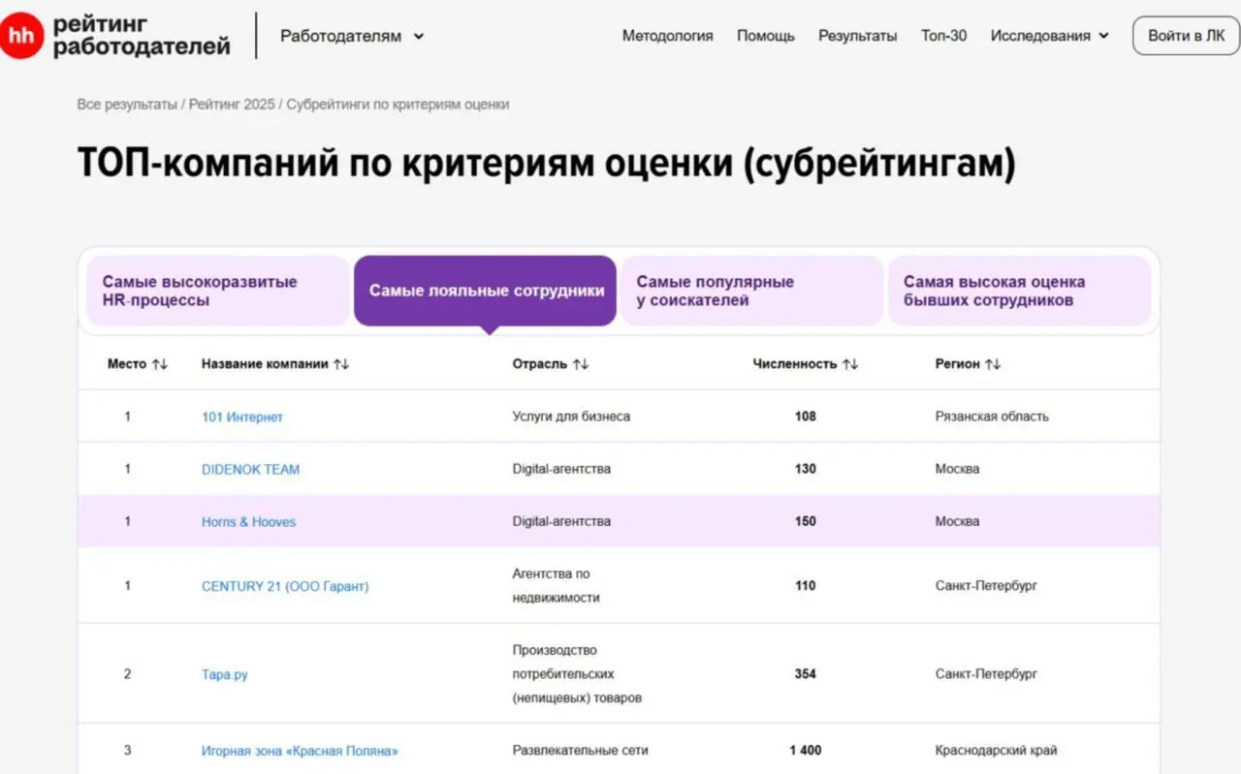
Task: Open the DIDENOK TEAM company link
Action: (250, 469)
